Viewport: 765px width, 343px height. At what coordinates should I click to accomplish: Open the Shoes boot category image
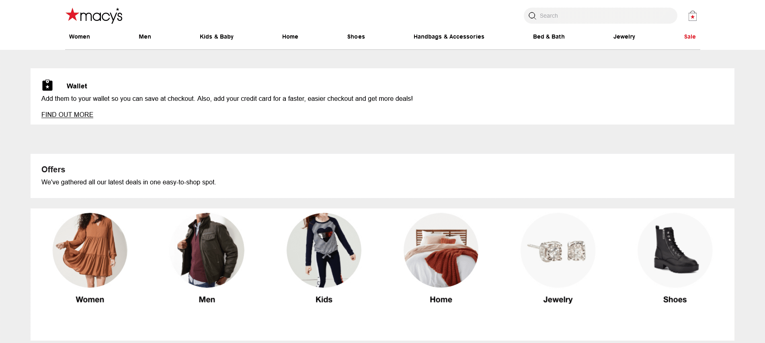[675, 250]
